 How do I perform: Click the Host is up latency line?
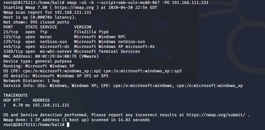[40, 17]
